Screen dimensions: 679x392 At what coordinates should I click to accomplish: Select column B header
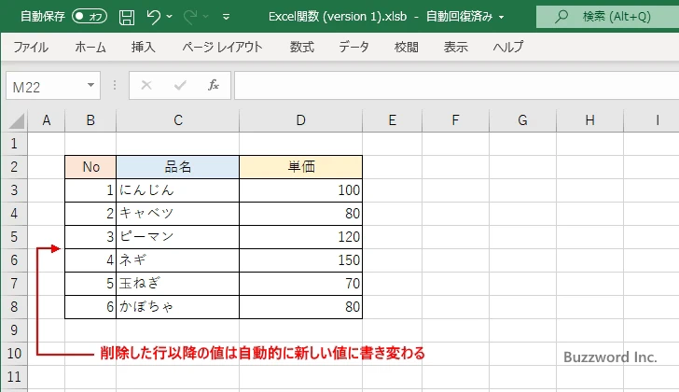pyautogui.click(x=90, y=120)
